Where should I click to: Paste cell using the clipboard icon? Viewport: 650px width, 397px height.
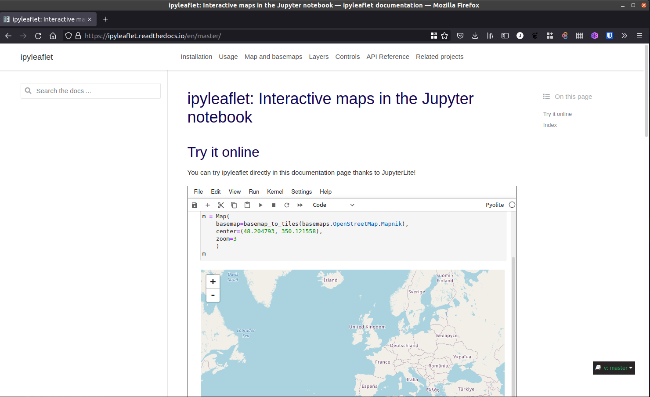point(247,205)
